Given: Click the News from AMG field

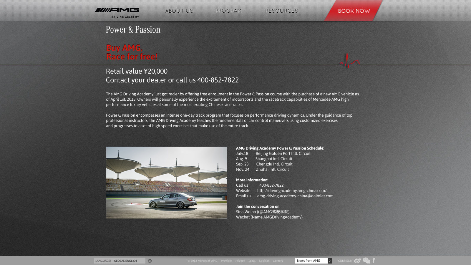Looking at the screenshot, I should pyautogui.click(x=311, y=261).
